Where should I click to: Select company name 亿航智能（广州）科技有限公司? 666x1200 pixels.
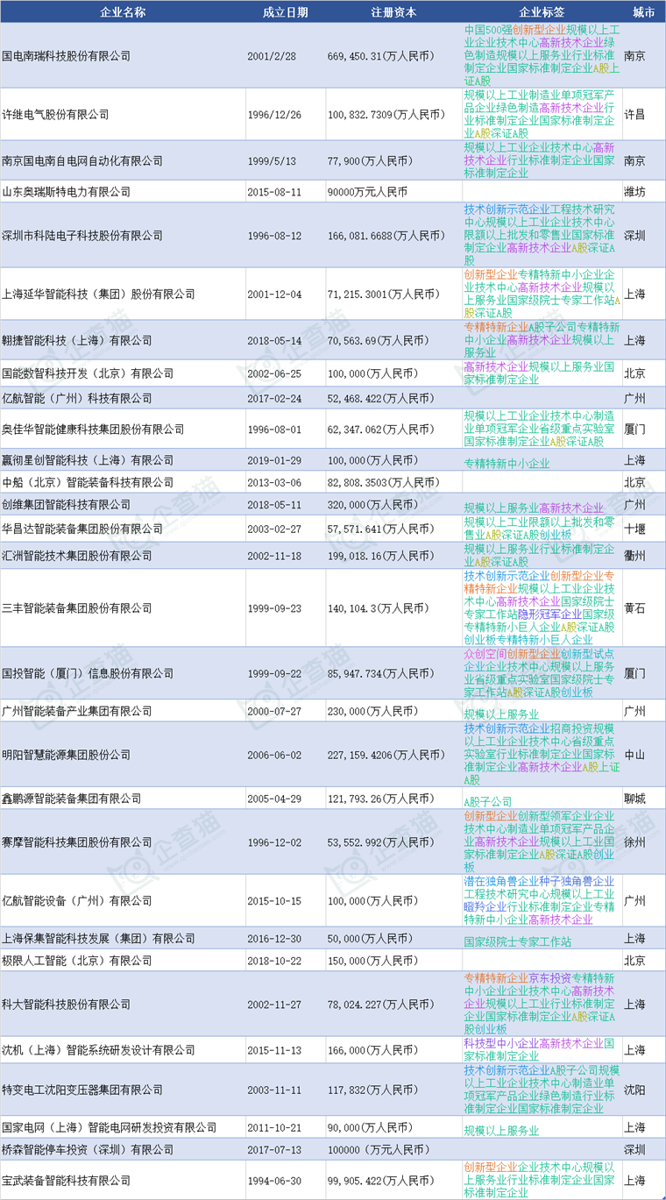click(x=77, y=398)
